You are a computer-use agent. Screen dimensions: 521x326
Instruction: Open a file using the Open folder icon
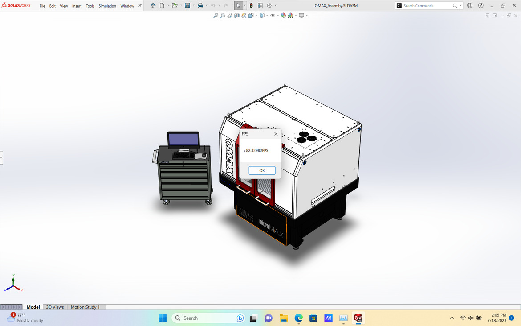pos(175,5)
